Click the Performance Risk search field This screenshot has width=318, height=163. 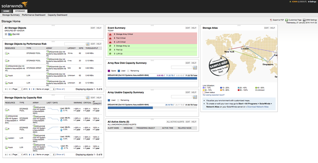[x=75, y=44]
